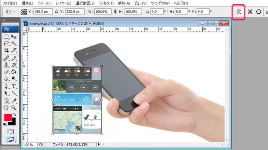
Task: Select the Hand tool
Action: click(6, 107)
